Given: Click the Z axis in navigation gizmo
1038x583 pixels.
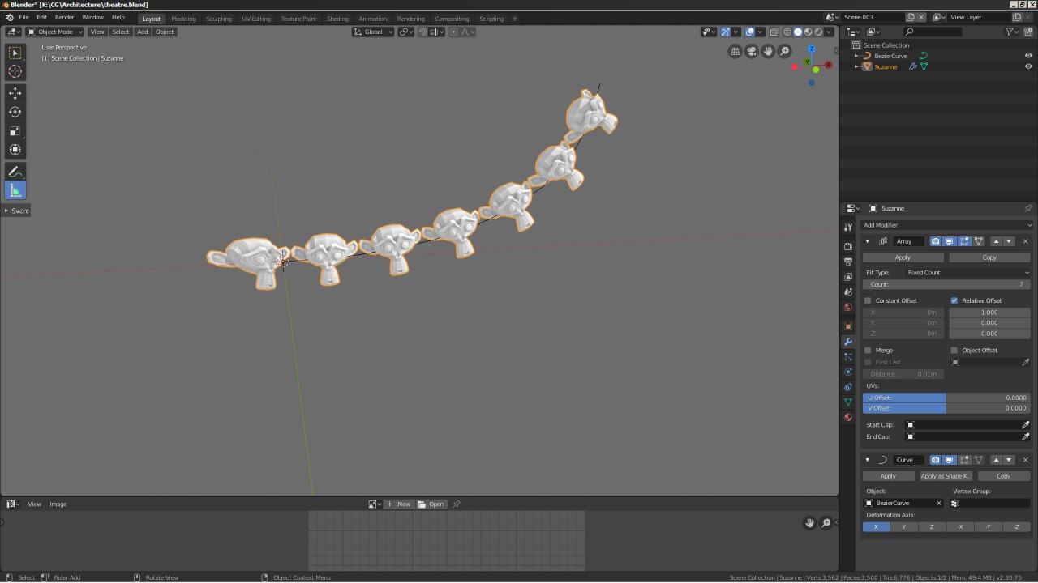Looking at the screenshot, I should [x=810, y=49].
